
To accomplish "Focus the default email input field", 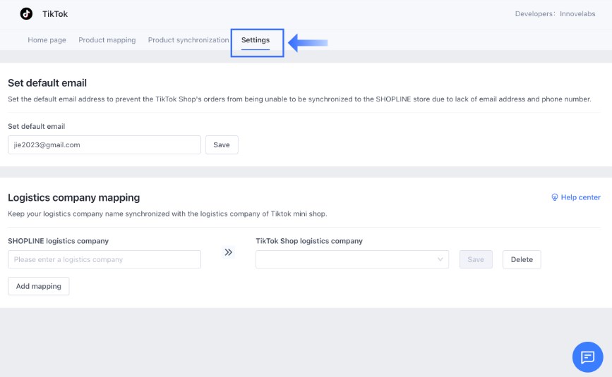I will coord(104,144).
